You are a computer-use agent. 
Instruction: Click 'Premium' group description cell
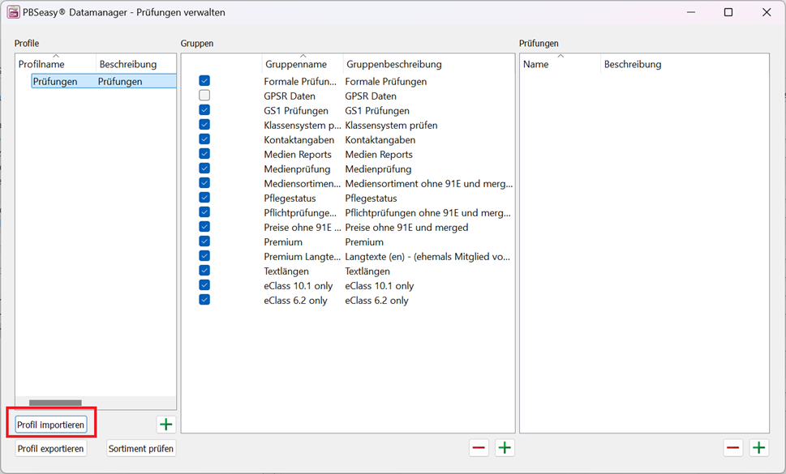pyautogui.click(x=364, y=242)
